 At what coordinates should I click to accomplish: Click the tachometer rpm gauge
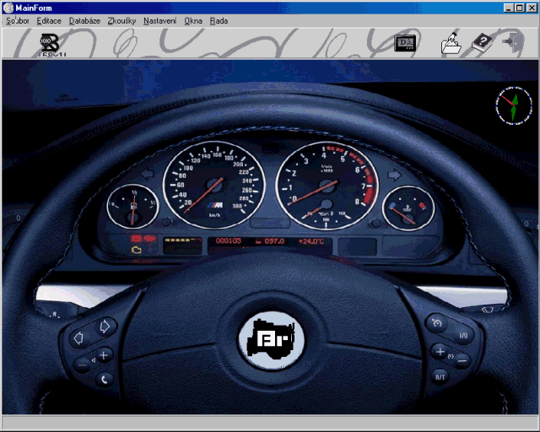tap(327, 186)
